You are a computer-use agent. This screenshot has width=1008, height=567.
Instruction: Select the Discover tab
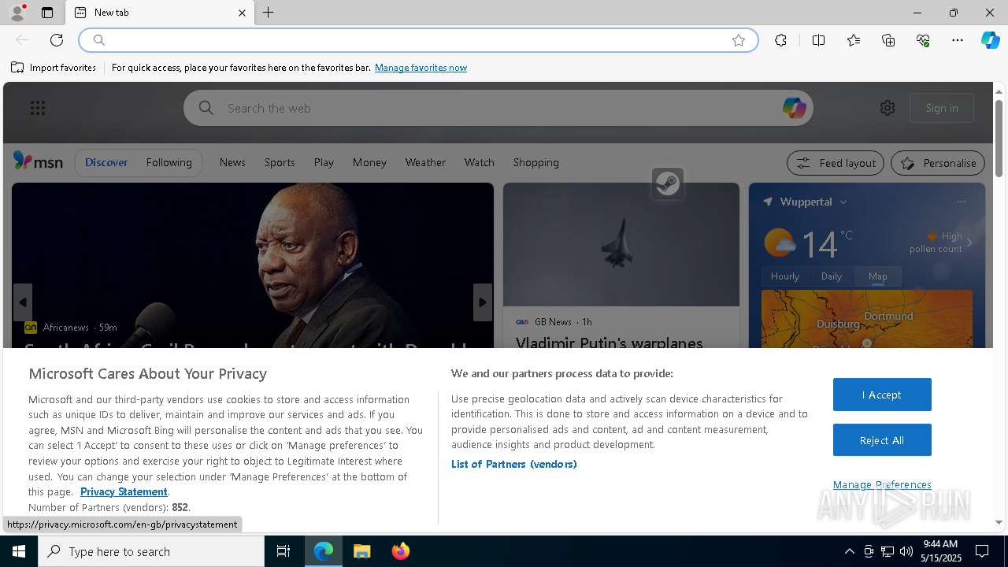[x=106, y=162]
